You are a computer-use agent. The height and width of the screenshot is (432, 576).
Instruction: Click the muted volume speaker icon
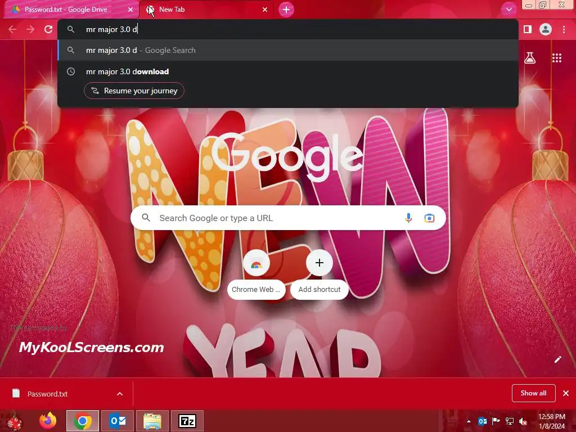click(x=523, y=421)
